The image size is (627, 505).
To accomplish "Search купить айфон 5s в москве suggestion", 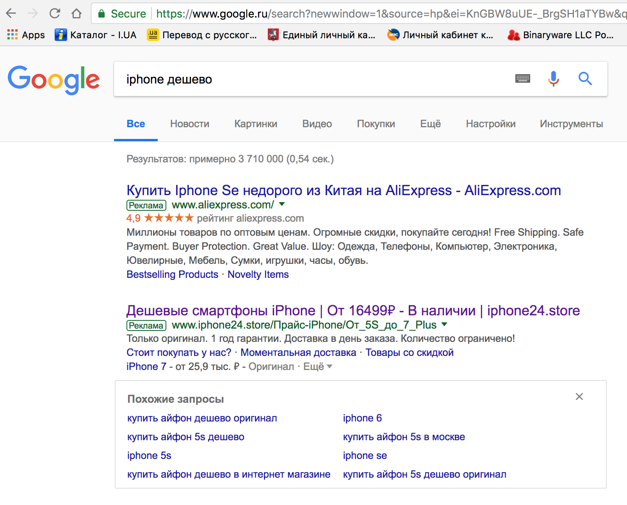I will tap(404, 437).
